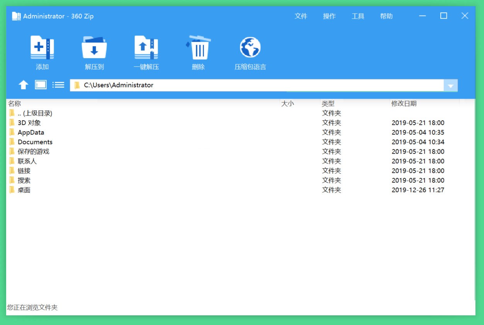Viewport: 484px width, 325px height.
Task: Switch to the large-icon view mode
Action: [x=41, y=85]
